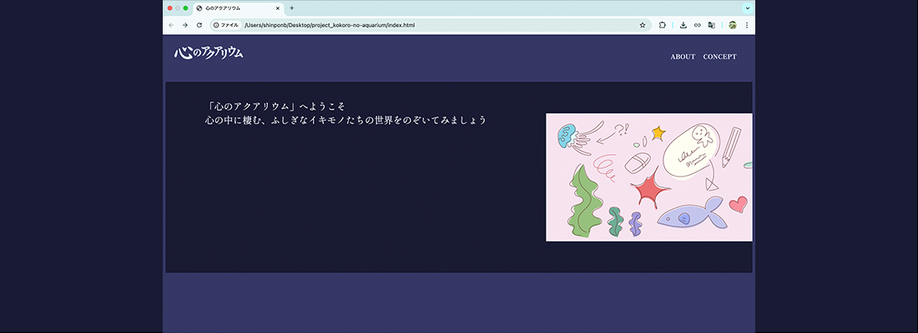Open the tab search dropdown arrow

[x=748, y=8]
